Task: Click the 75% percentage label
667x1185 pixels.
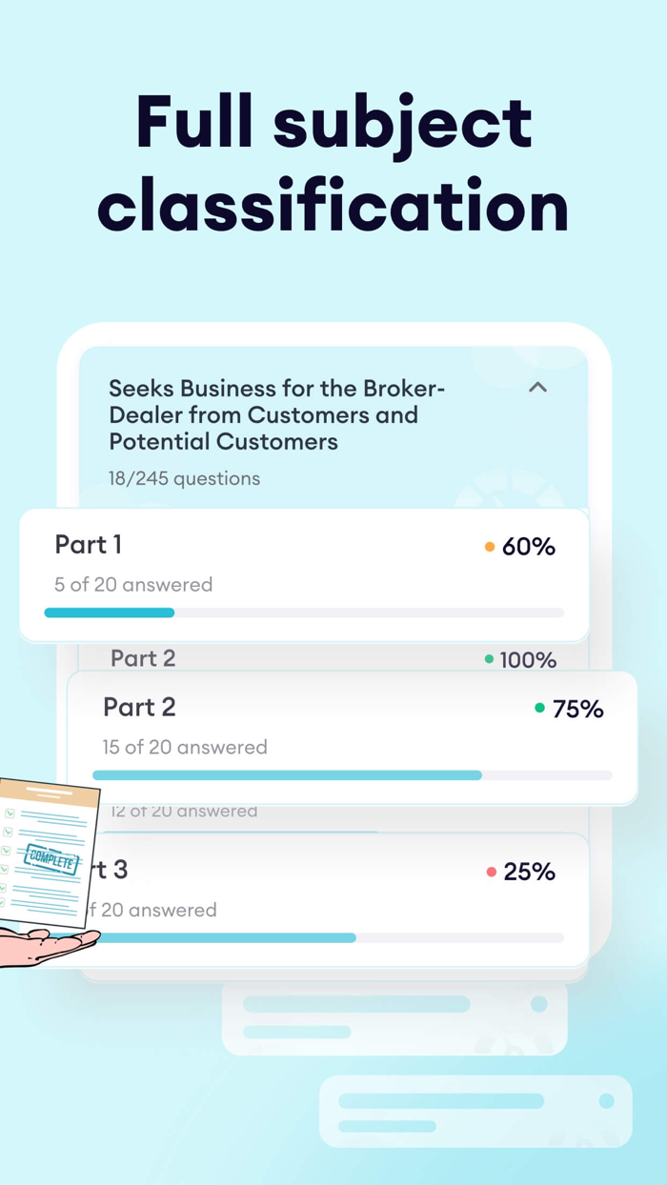Action: (579, 709)
